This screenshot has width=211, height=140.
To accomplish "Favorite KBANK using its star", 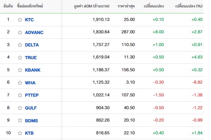I will tap(20, 70).
